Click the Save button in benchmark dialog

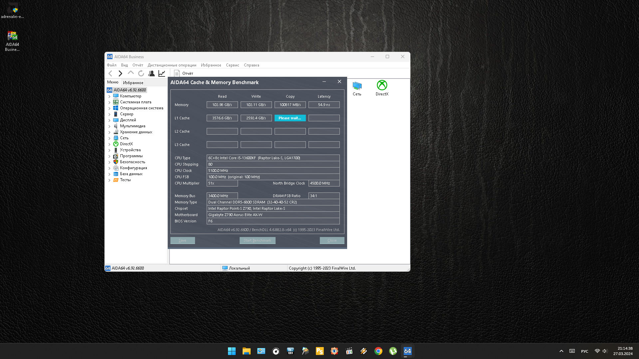tap(182, 240)
